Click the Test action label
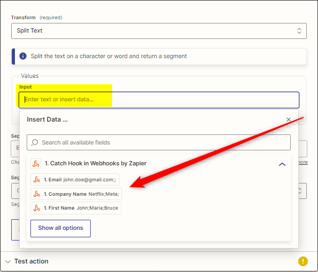 [x=31, y=261]
